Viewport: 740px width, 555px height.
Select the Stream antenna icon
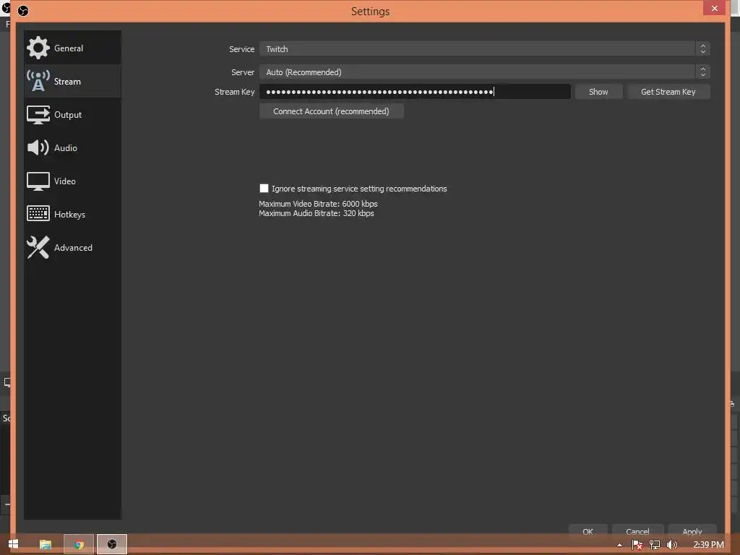pyautogui.click(x=38, y=81)
